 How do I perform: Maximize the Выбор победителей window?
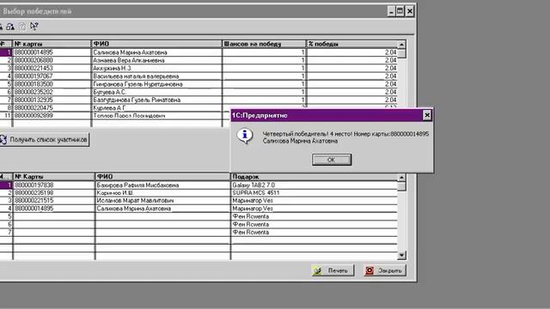tap(400, 11)
